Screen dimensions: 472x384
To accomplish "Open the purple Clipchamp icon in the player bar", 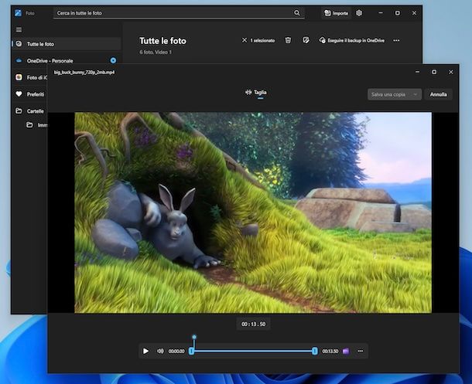I will [x=346, y=351].
